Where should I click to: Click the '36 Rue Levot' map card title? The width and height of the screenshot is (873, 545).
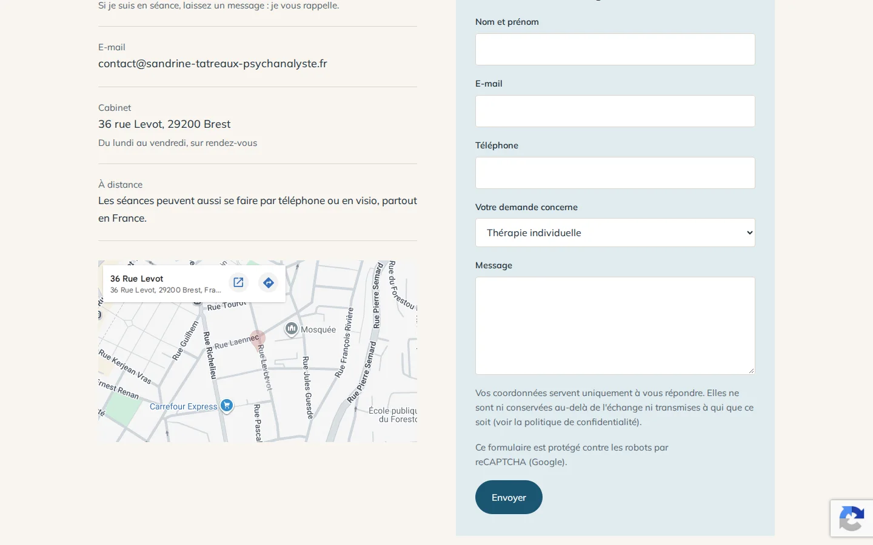coord(137,279)
